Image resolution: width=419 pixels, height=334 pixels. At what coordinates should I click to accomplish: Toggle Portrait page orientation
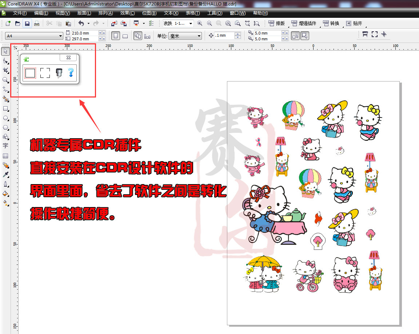116,36
